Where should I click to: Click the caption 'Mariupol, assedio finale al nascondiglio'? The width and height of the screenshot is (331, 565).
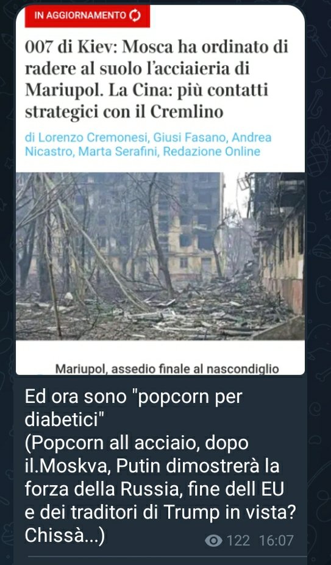[167, 369]
